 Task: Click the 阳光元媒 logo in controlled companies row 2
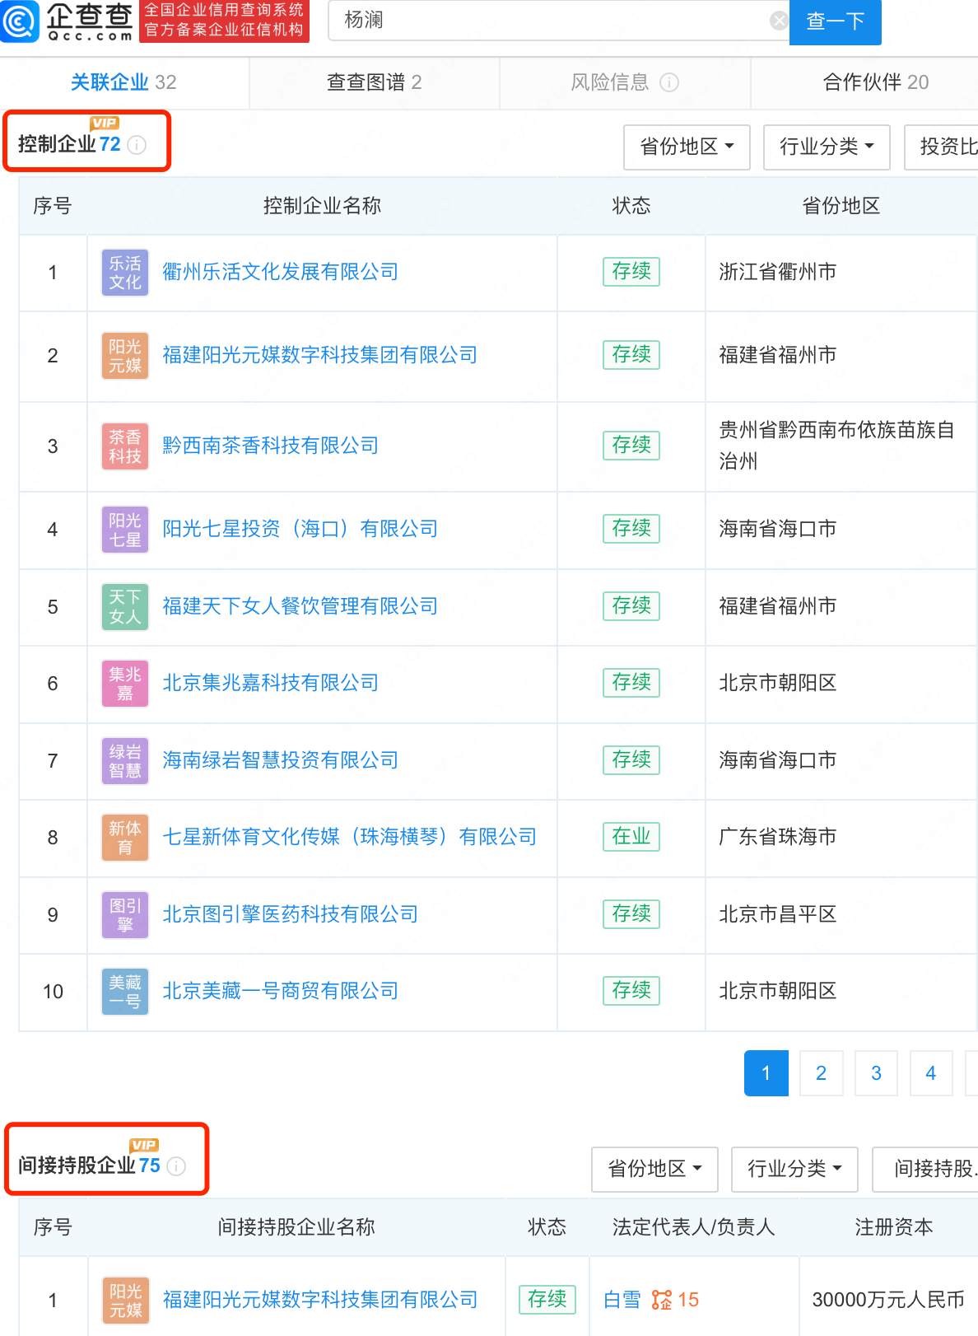coord(125,356)
